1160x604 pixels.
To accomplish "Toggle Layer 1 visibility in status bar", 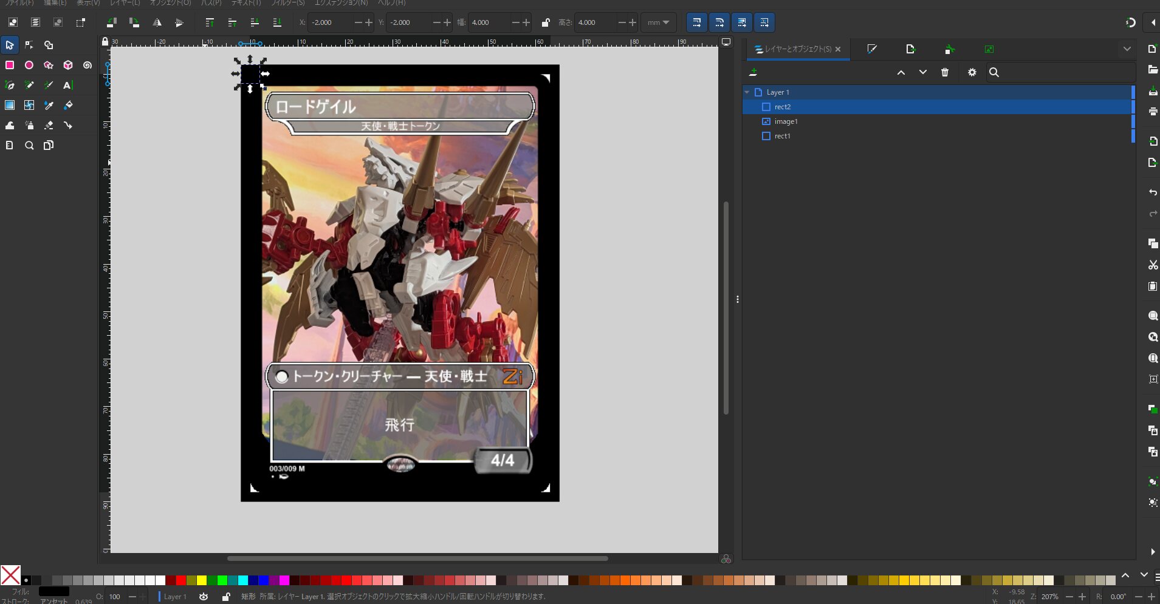I will point(204,597).
